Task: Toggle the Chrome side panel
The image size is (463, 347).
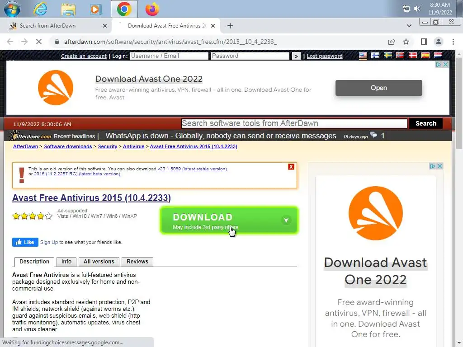Action: [424, 42]
